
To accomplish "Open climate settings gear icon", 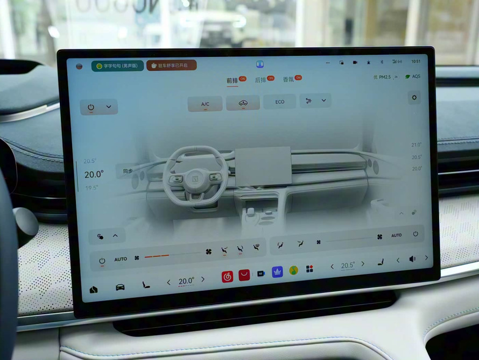I will pyautogui.click(x=414, y=98).
